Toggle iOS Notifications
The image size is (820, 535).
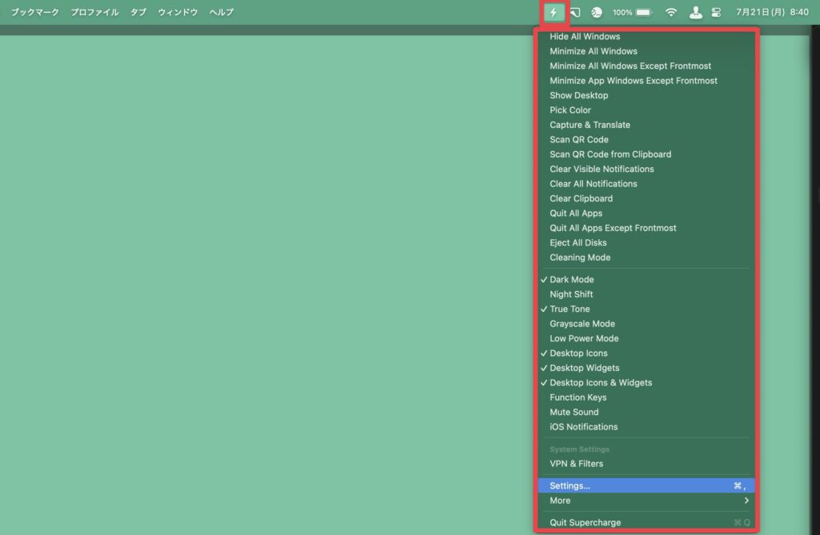click(x=646, y=427)
